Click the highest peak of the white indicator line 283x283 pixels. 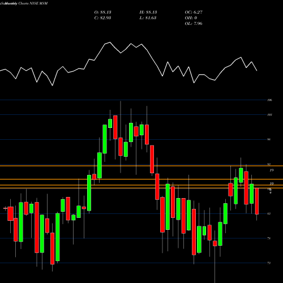point(110,42)
